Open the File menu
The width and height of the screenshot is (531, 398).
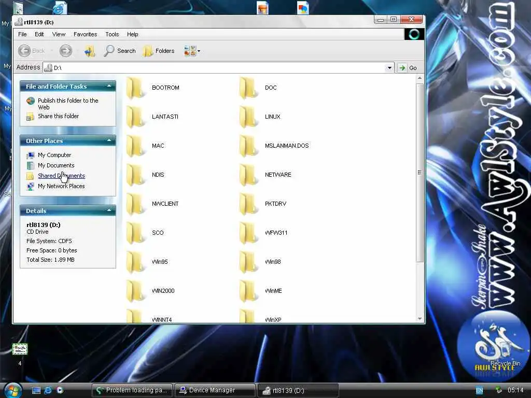(x=22, y=34)
